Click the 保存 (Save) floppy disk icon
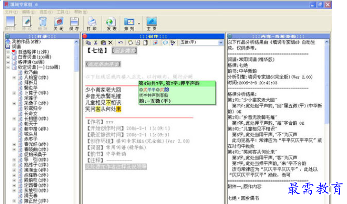The width and height of the screenshot is (347, 204). click(74, 23)
